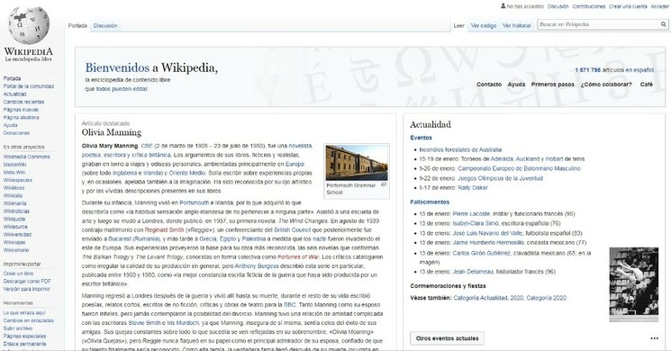This screenshot has width=671, height=351.
Task: Click Contacto in the welcome banner
Action: [x=489, y=85]
